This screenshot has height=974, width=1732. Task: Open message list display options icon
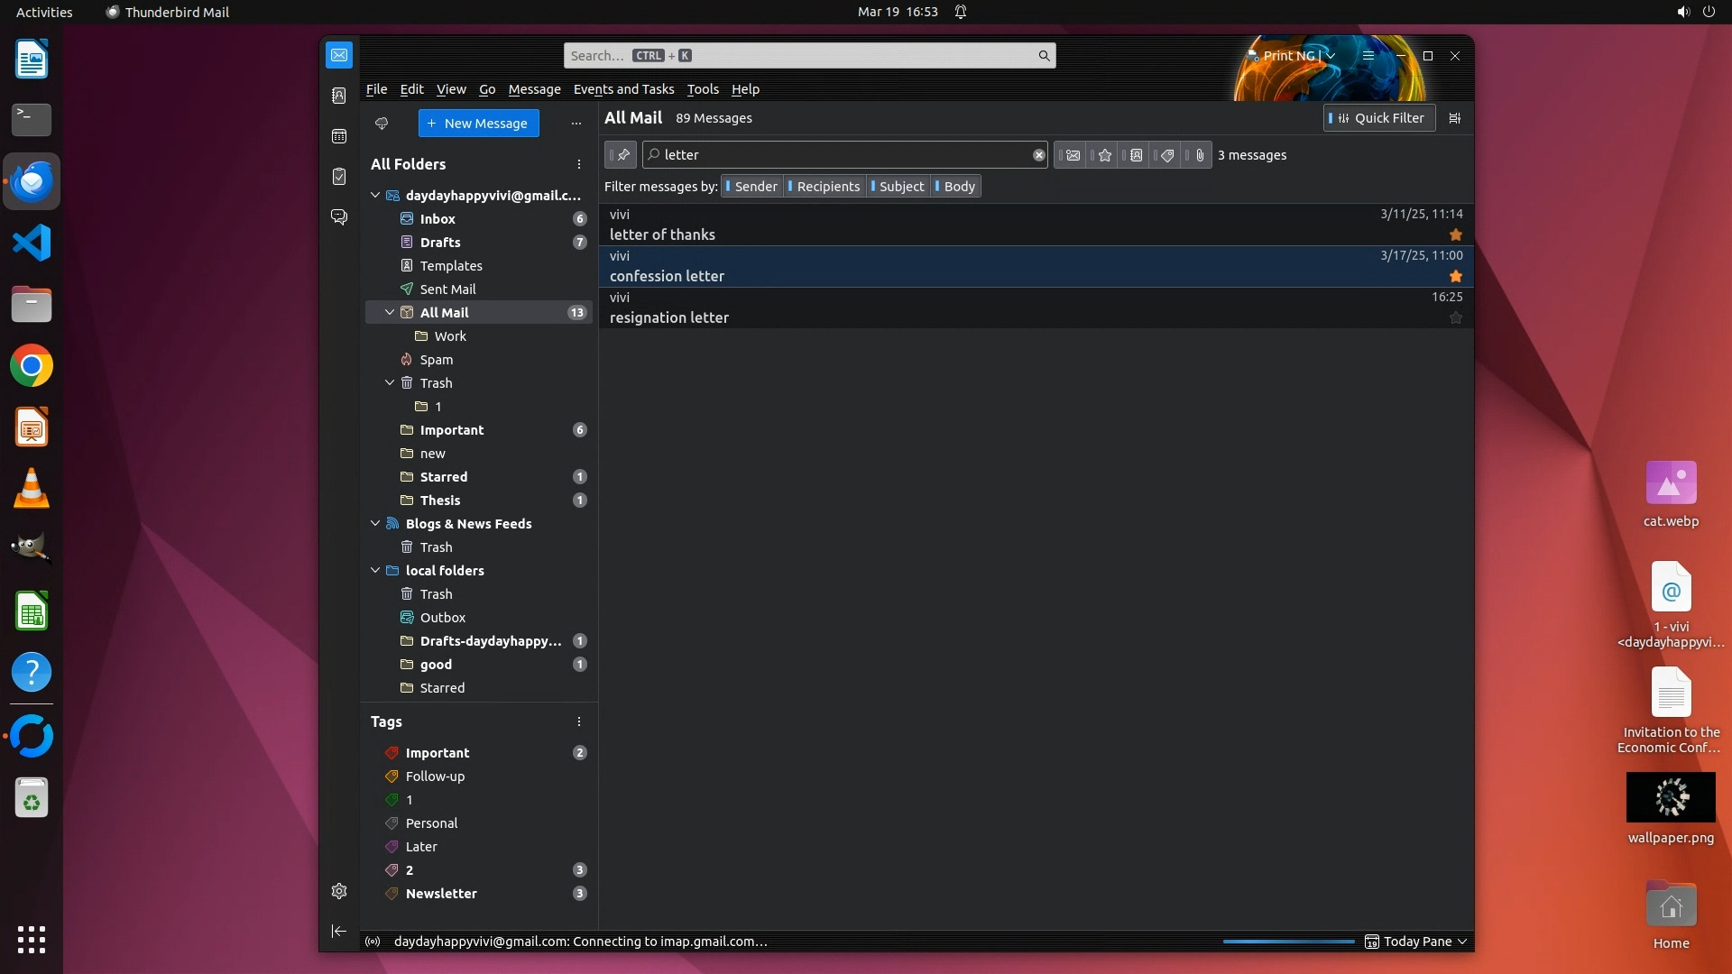1454,118
